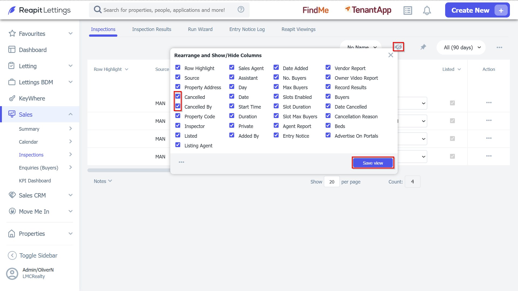Open the help question mark icon
Viewport: 518px width, 291px height.
coord(241,10)
